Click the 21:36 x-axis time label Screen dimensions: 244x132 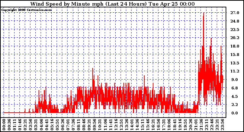pos(201,125)
